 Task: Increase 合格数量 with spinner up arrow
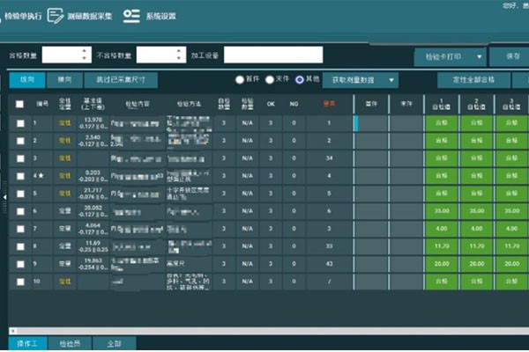pos(85,51)
